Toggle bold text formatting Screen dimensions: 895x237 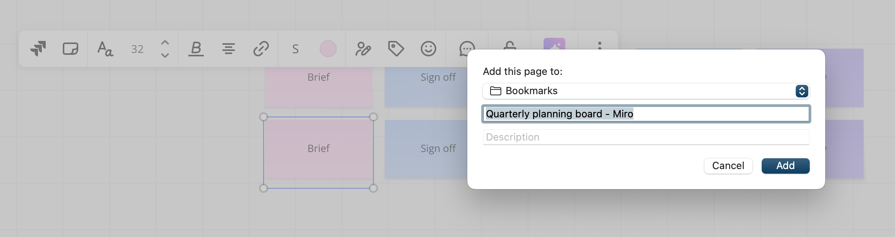(196, 49)
